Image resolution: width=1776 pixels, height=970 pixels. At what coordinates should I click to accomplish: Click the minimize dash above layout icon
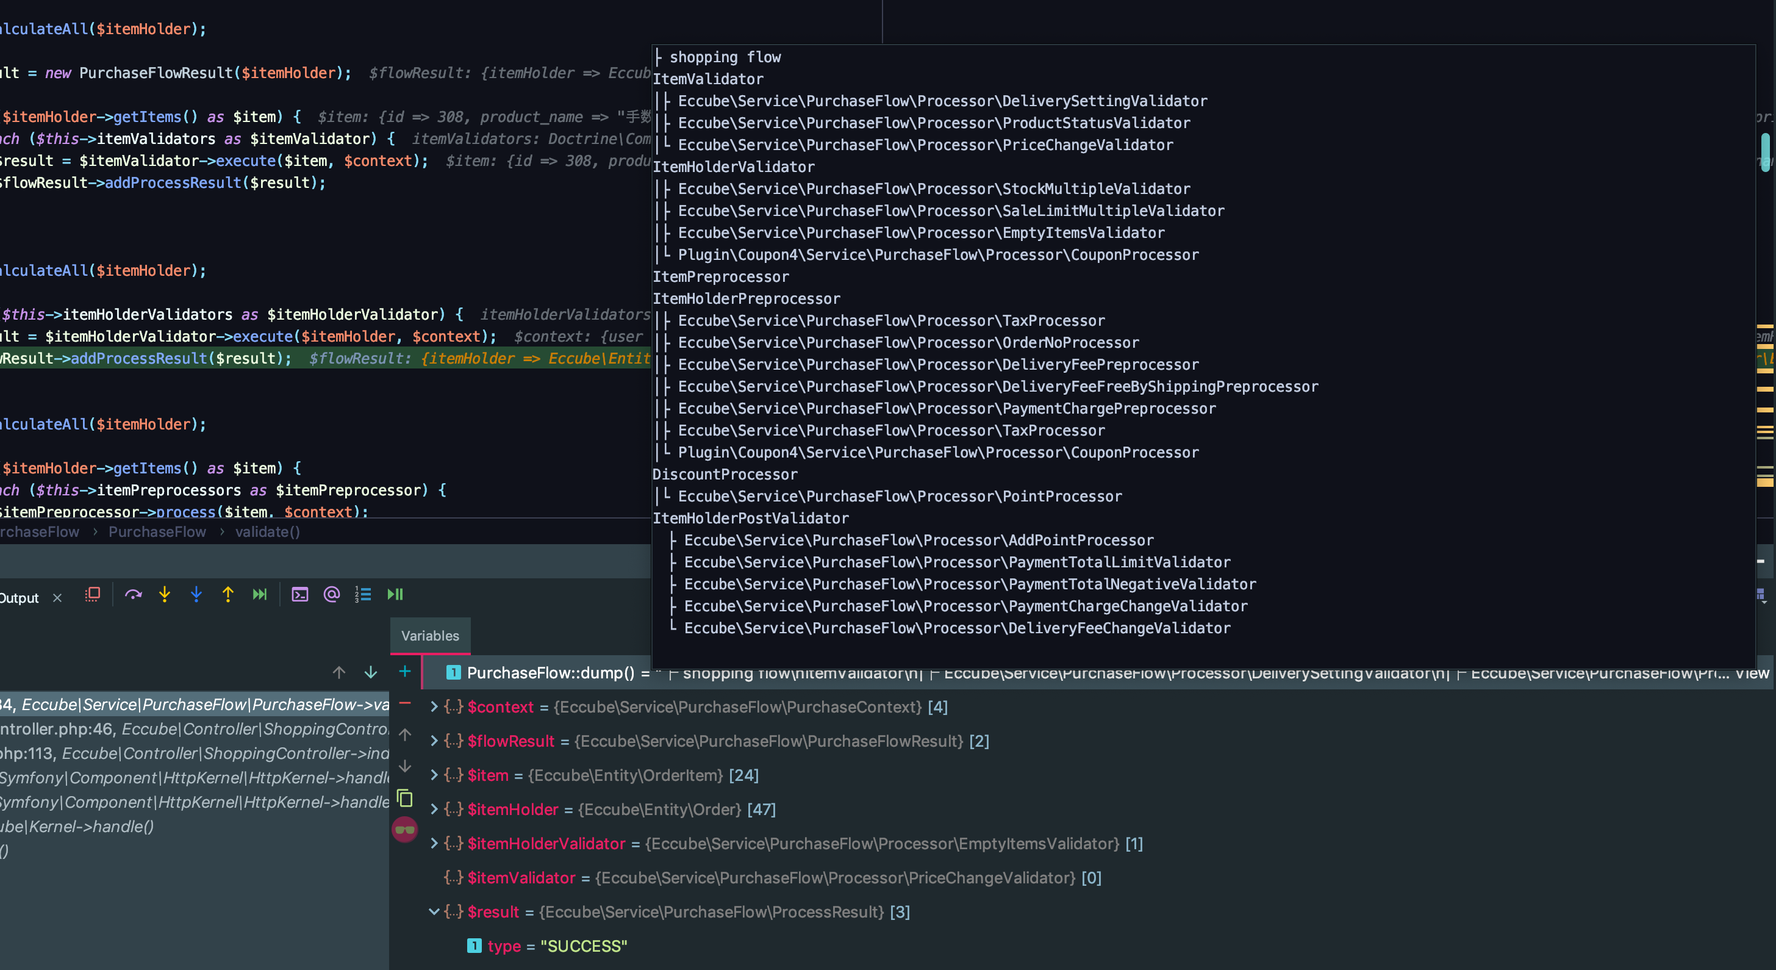(x=1761, y=561)
